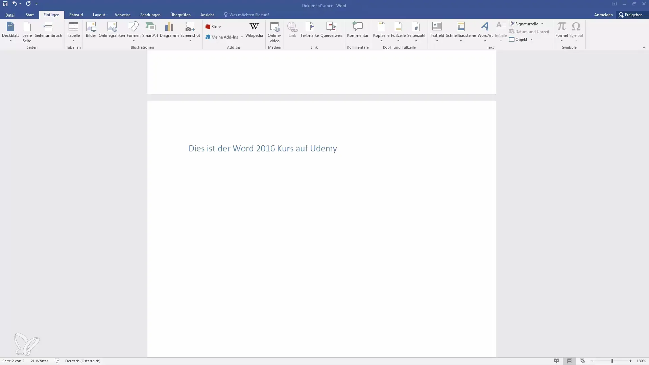
Task: Insert a Seitenumbruch page break
Action: 48,30
